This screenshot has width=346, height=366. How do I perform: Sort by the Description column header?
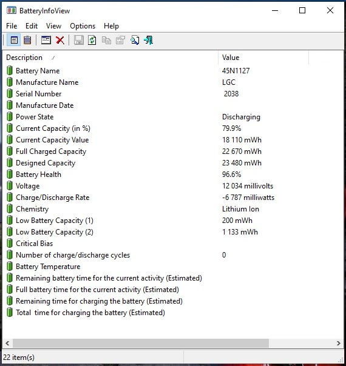(x=110, y=58)
